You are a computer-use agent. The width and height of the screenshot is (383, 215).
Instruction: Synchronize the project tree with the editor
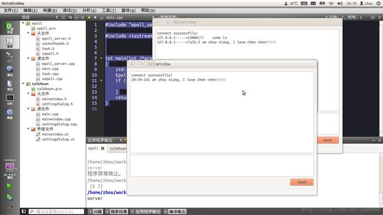70,17
